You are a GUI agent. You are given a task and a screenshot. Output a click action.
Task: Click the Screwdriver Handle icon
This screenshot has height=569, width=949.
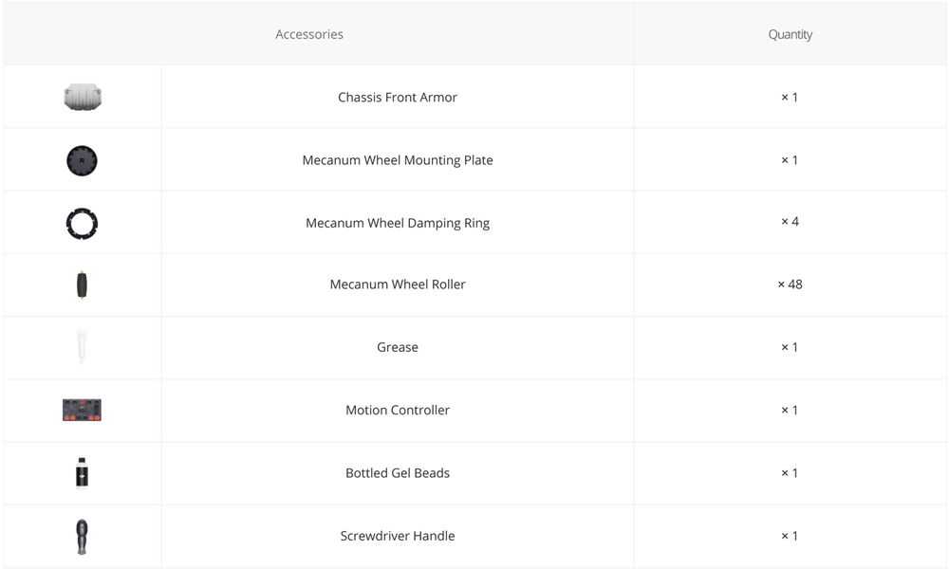(x=83, y=536)
